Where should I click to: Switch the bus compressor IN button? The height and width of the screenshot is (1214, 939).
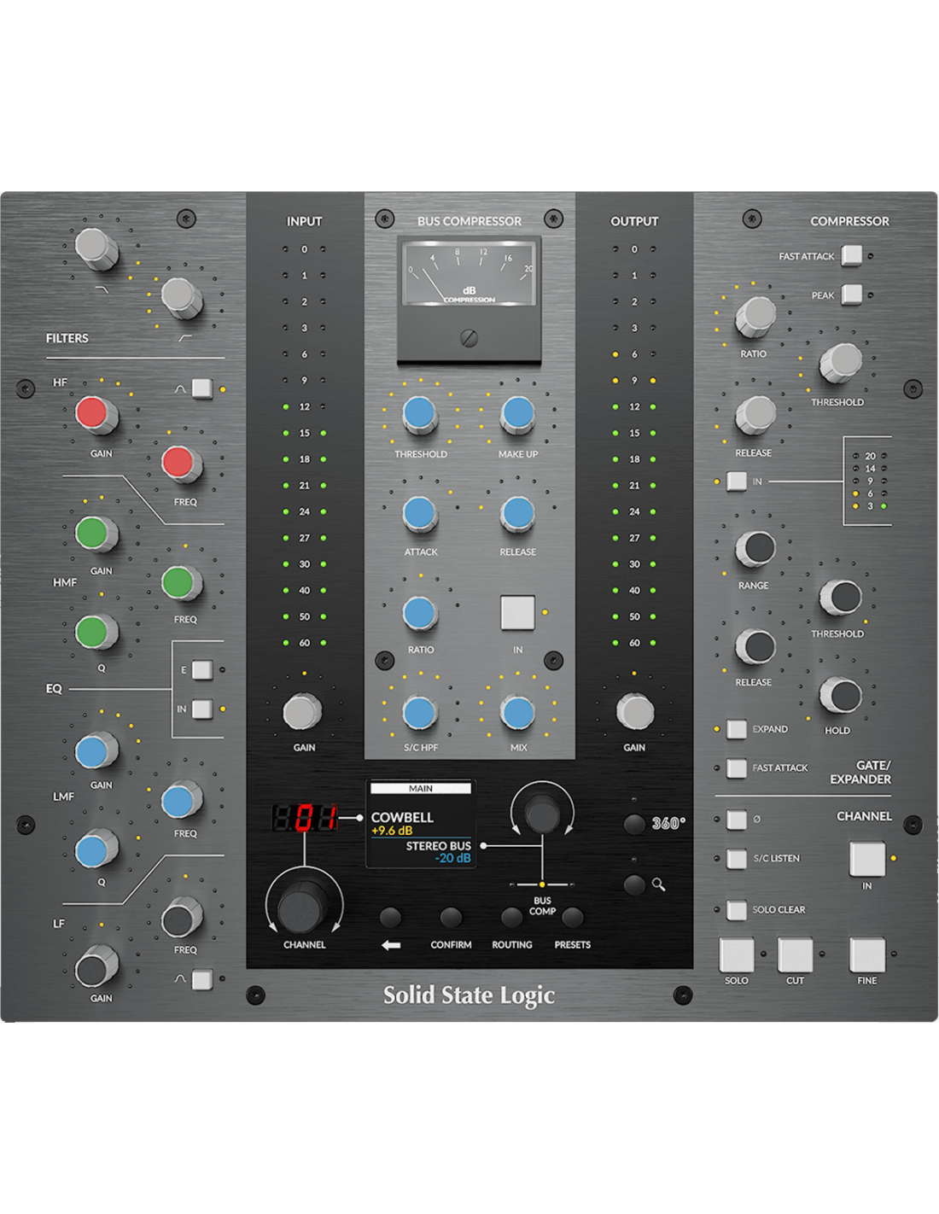click(517, 612)
